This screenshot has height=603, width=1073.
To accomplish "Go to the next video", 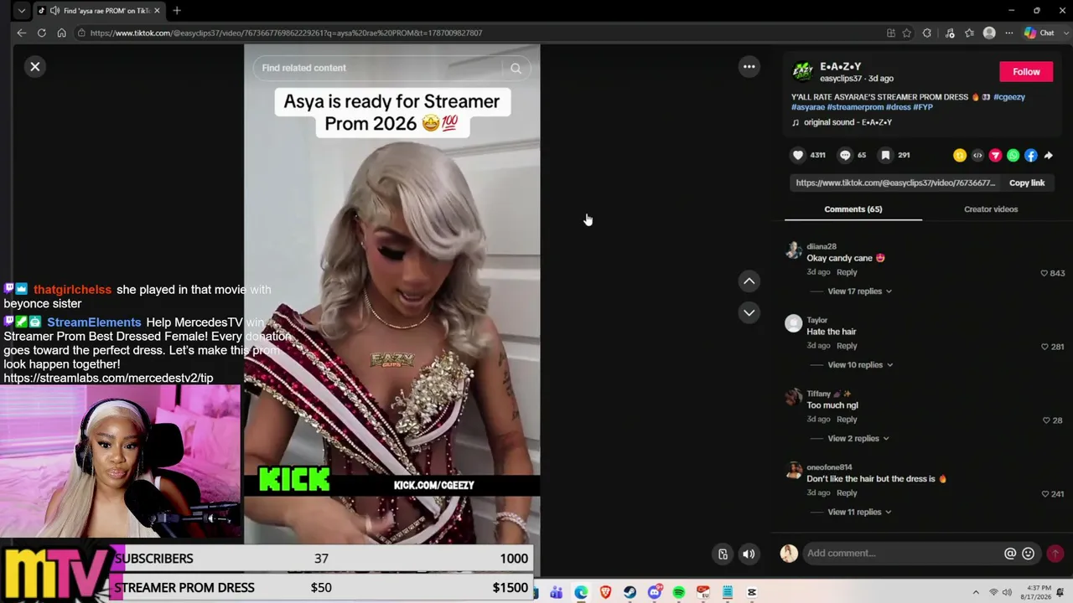I will click(749, 312).
